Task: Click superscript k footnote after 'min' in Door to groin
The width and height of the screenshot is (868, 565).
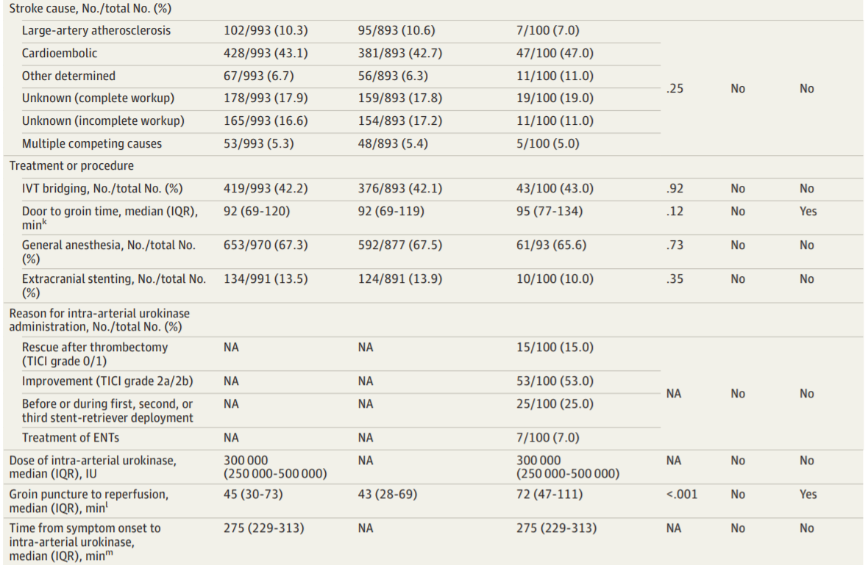Action: click(44, 222)
